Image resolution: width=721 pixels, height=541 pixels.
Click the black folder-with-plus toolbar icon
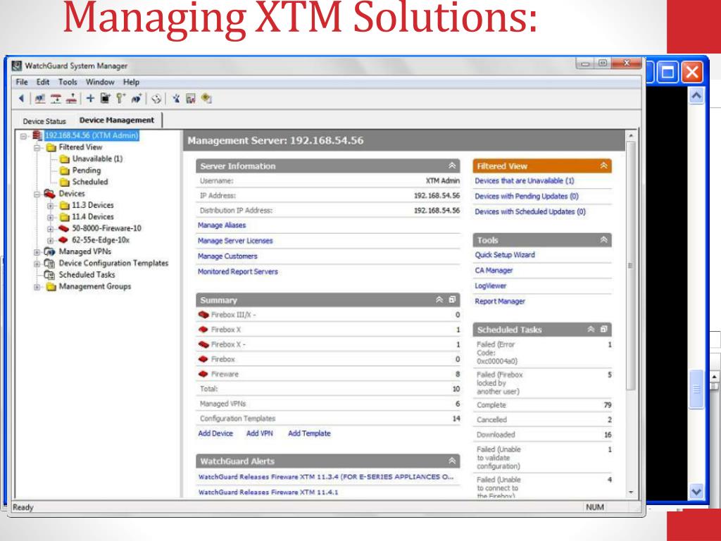click(x=106, y=98)
